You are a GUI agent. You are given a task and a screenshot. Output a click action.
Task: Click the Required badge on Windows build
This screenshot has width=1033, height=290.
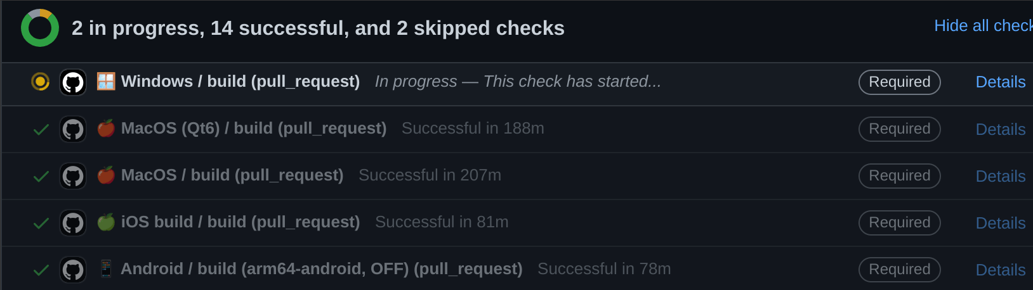coord(899,82)
